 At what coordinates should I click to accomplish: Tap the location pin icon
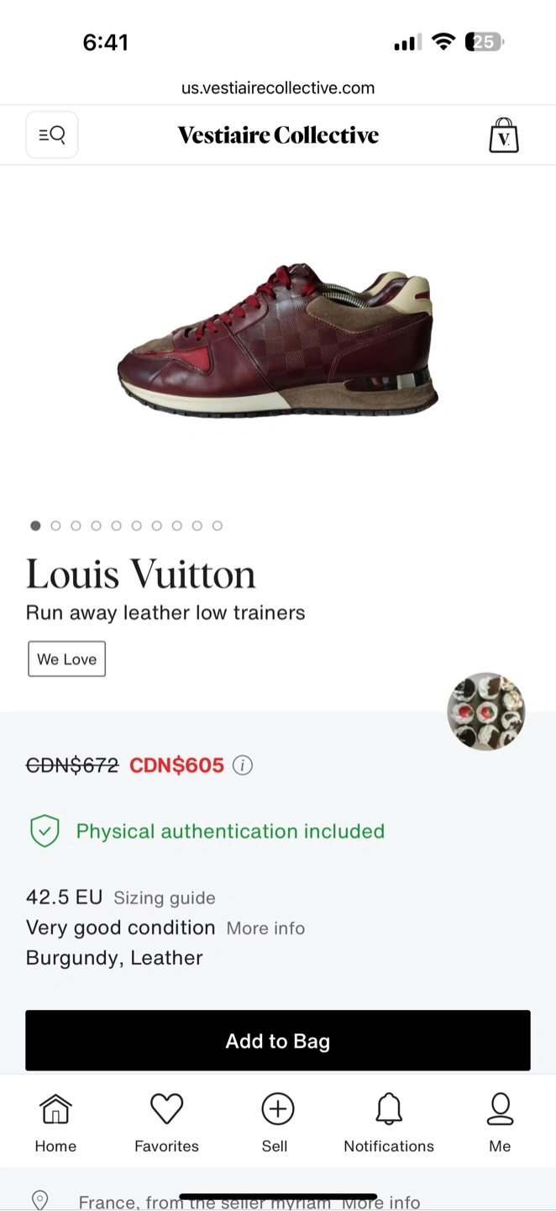click(39, 1200)
